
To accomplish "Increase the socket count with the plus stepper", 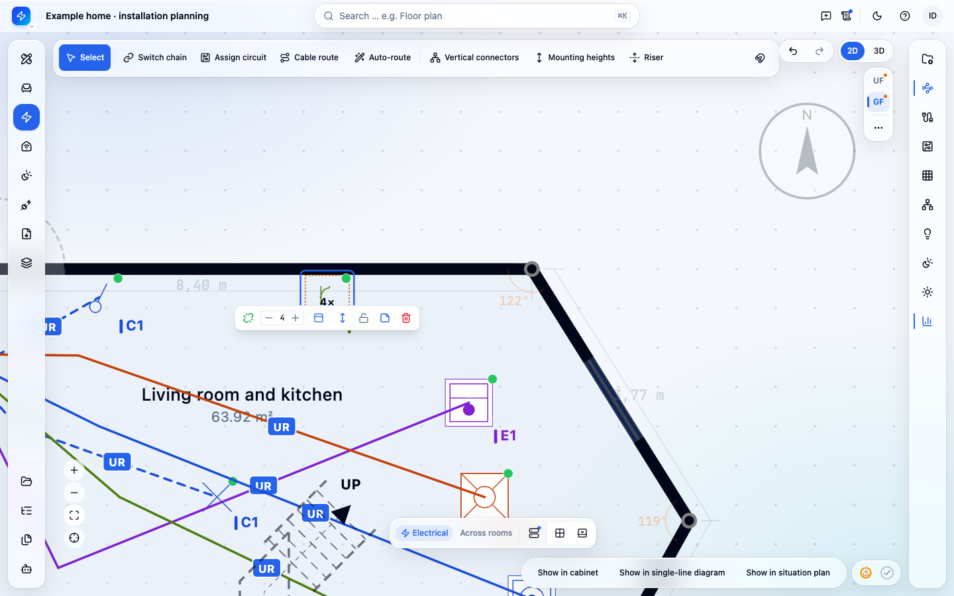I will point(295,318).
